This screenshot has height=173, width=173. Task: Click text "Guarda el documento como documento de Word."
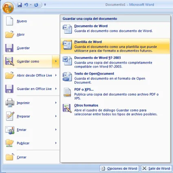point(113,31)
